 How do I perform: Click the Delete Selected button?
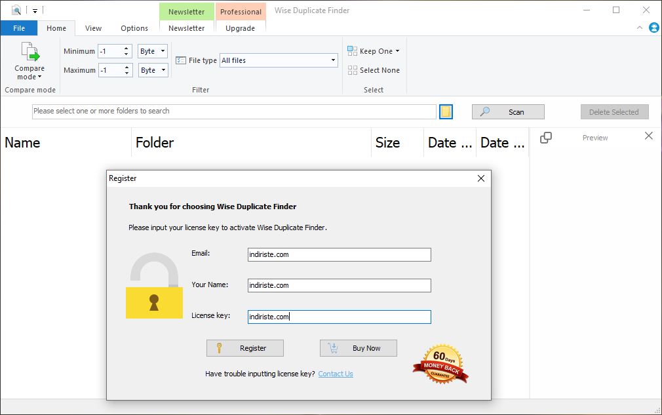pyautogui.click(x=614, y=112)
